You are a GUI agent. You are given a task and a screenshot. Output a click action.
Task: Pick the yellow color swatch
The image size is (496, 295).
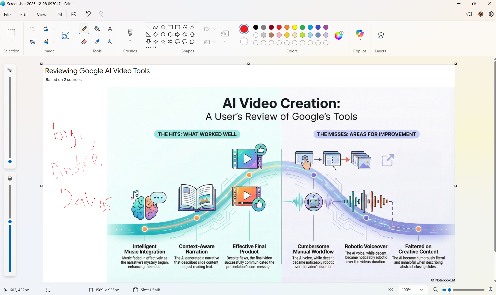click(295, 27)
